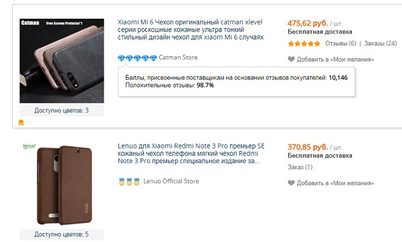
Task: Click the diamond rating icons beside Catman Store
Action: coord(137,58)
